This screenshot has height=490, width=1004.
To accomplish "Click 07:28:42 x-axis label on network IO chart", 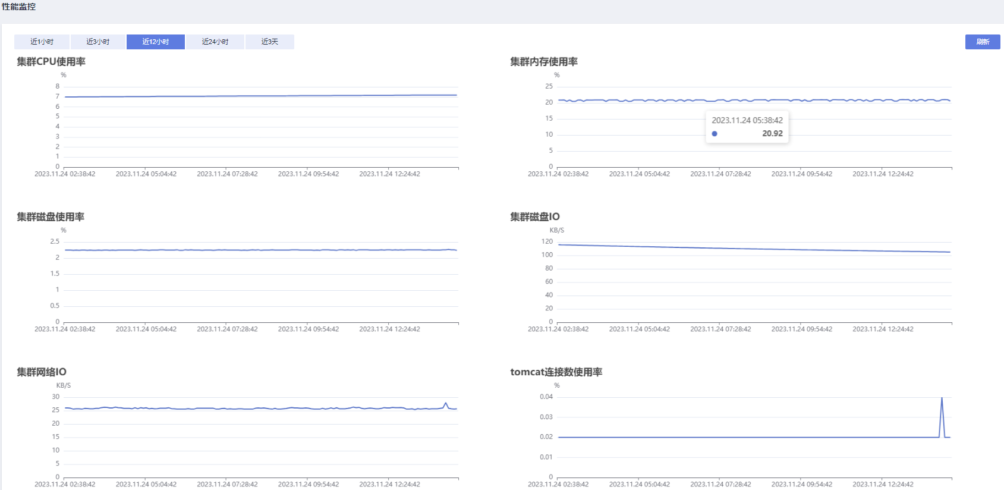I will pyautogui.click(x=227, y=485).
